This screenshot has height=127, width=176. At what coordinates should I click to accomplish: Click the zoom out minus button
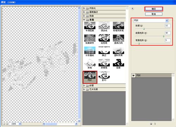[4, 124]
